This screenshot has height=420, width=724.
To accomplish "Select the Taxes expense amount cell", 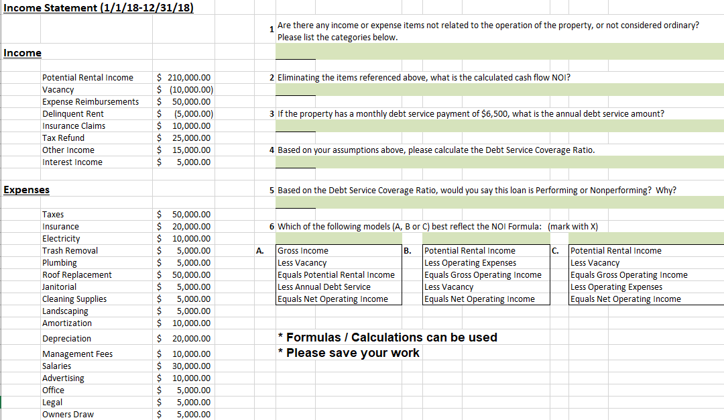I will coord(184,214).
